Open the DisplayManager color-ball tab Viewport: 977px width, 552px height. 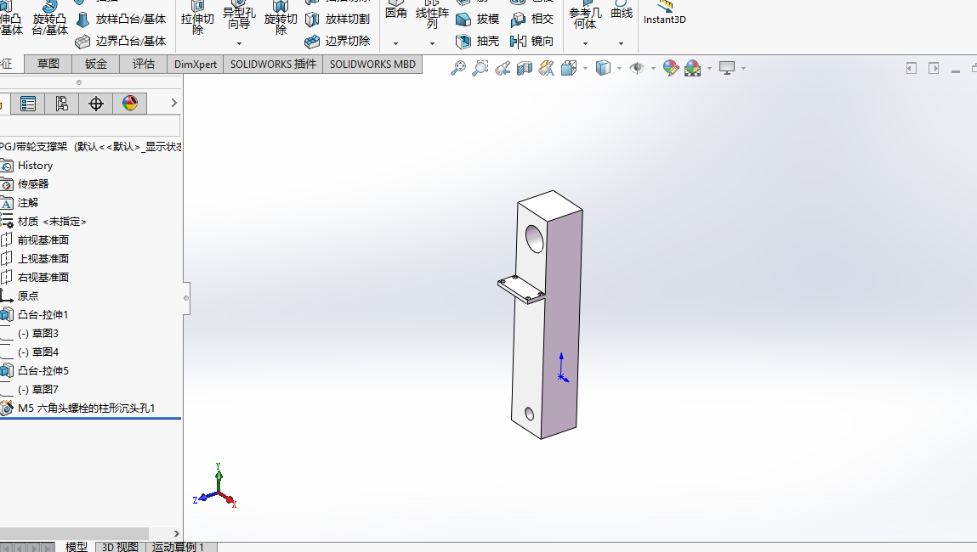click(x=129, y=104)
